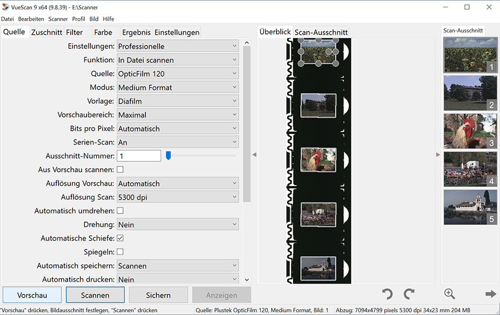Click the next arrow icon at bottom right

tap(490, 294)
